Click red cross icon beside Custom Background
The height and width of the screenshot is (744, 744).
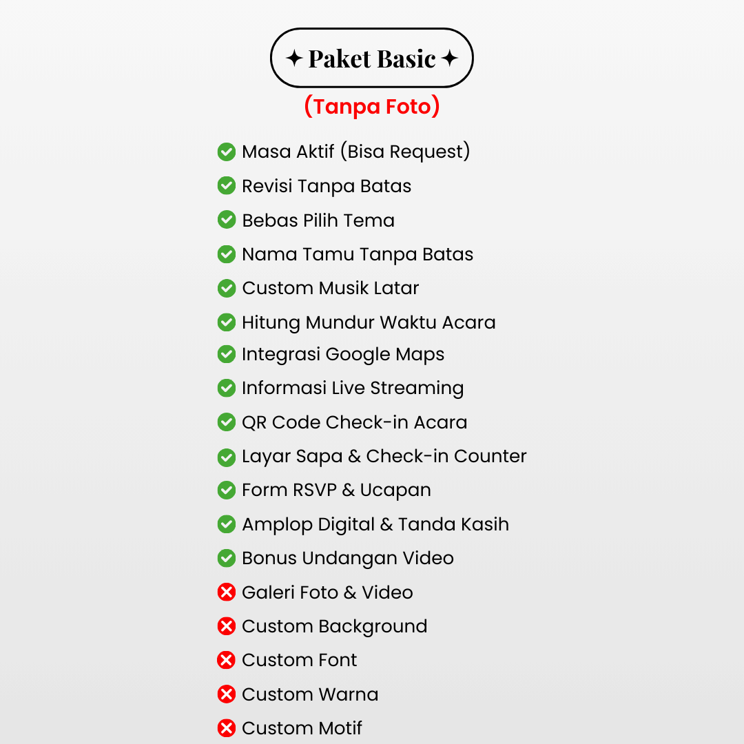(x=227, y=626)
